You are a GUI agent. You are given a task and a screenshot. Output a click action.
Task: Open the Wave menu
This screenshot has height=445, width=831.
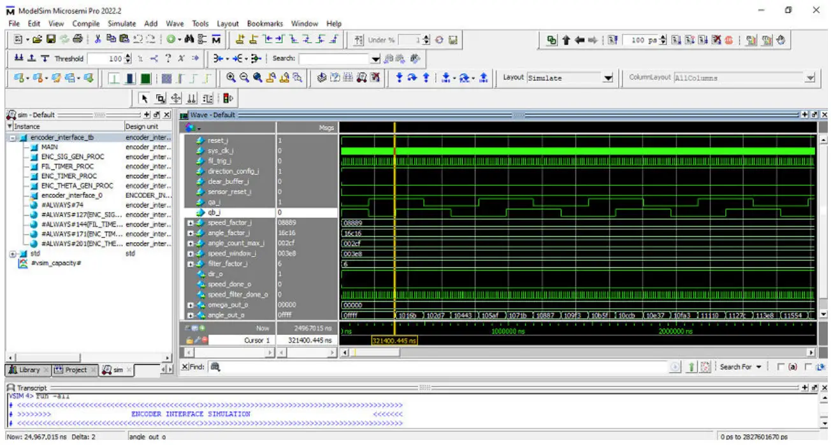175,24
